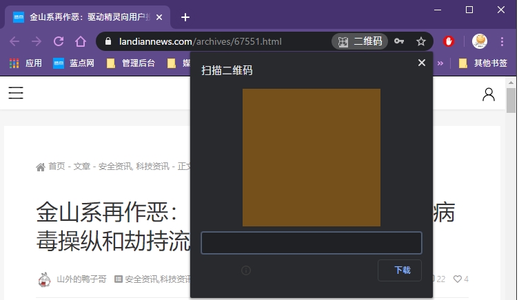Click author 山外的鸭子哥
The image size is (519, 300).
pyautogui.click(x=81, y=279)
